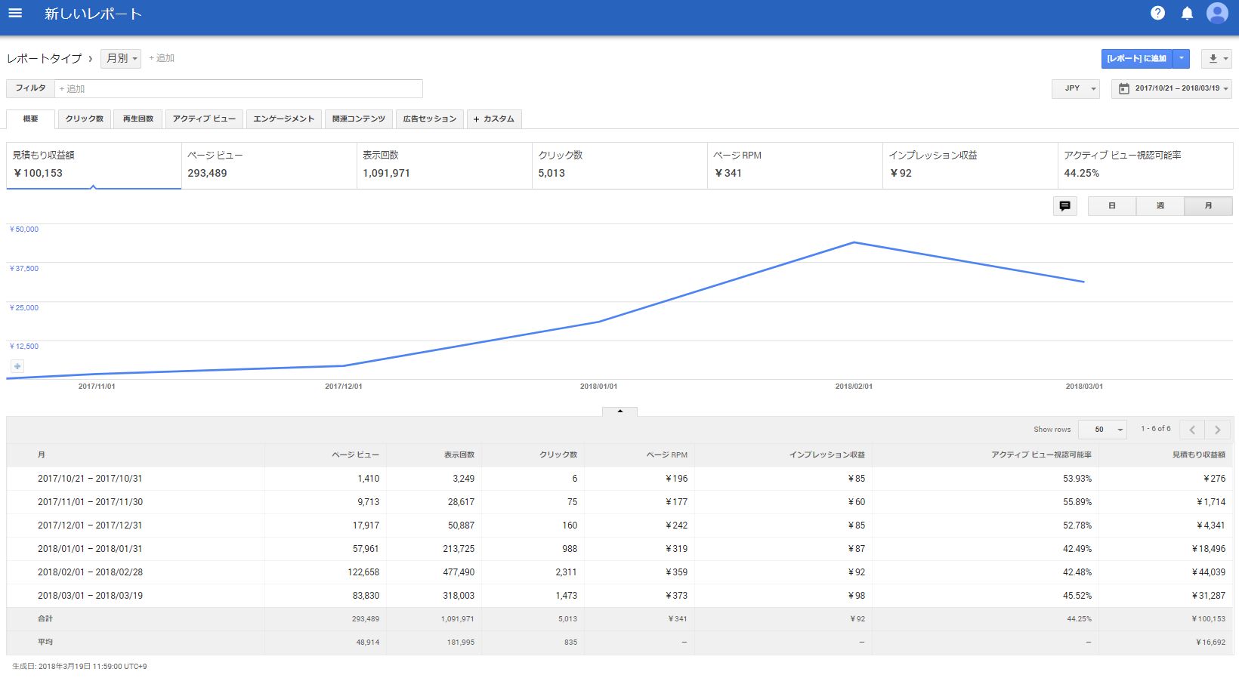
Task: Sort table by 見積もり収益額 column header
Action: [x=1199, y=455]
